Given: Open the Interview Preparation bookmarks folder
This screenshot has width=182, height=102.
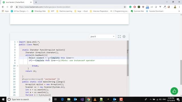Looking at the screenshot, I should (99, 11).
